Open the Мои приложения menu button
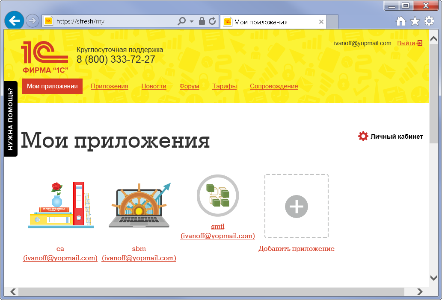442x300 pixels. click(52, 86)
